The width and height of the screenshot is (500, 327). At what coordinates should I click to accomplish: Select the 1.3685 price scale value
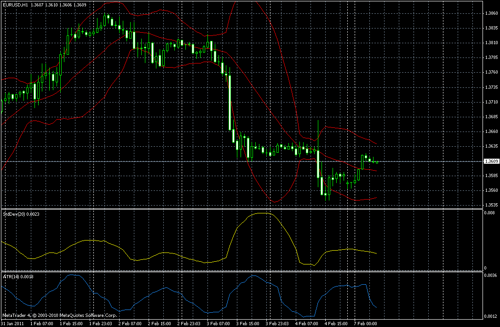(491, 117)
